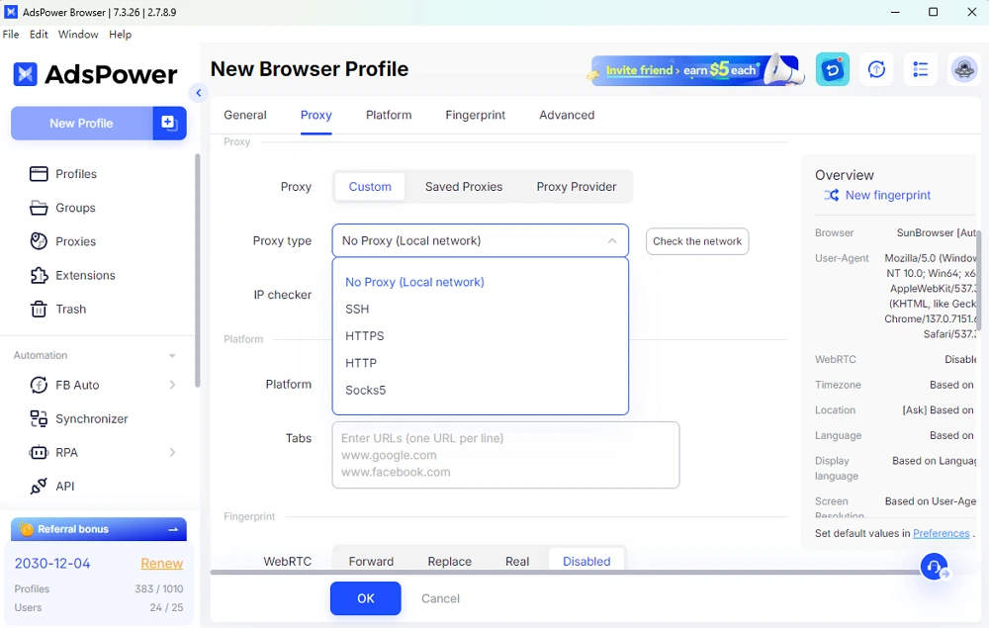Open the Window menu
The width and height of the screenshot is (989, 628).
(78, 35)
